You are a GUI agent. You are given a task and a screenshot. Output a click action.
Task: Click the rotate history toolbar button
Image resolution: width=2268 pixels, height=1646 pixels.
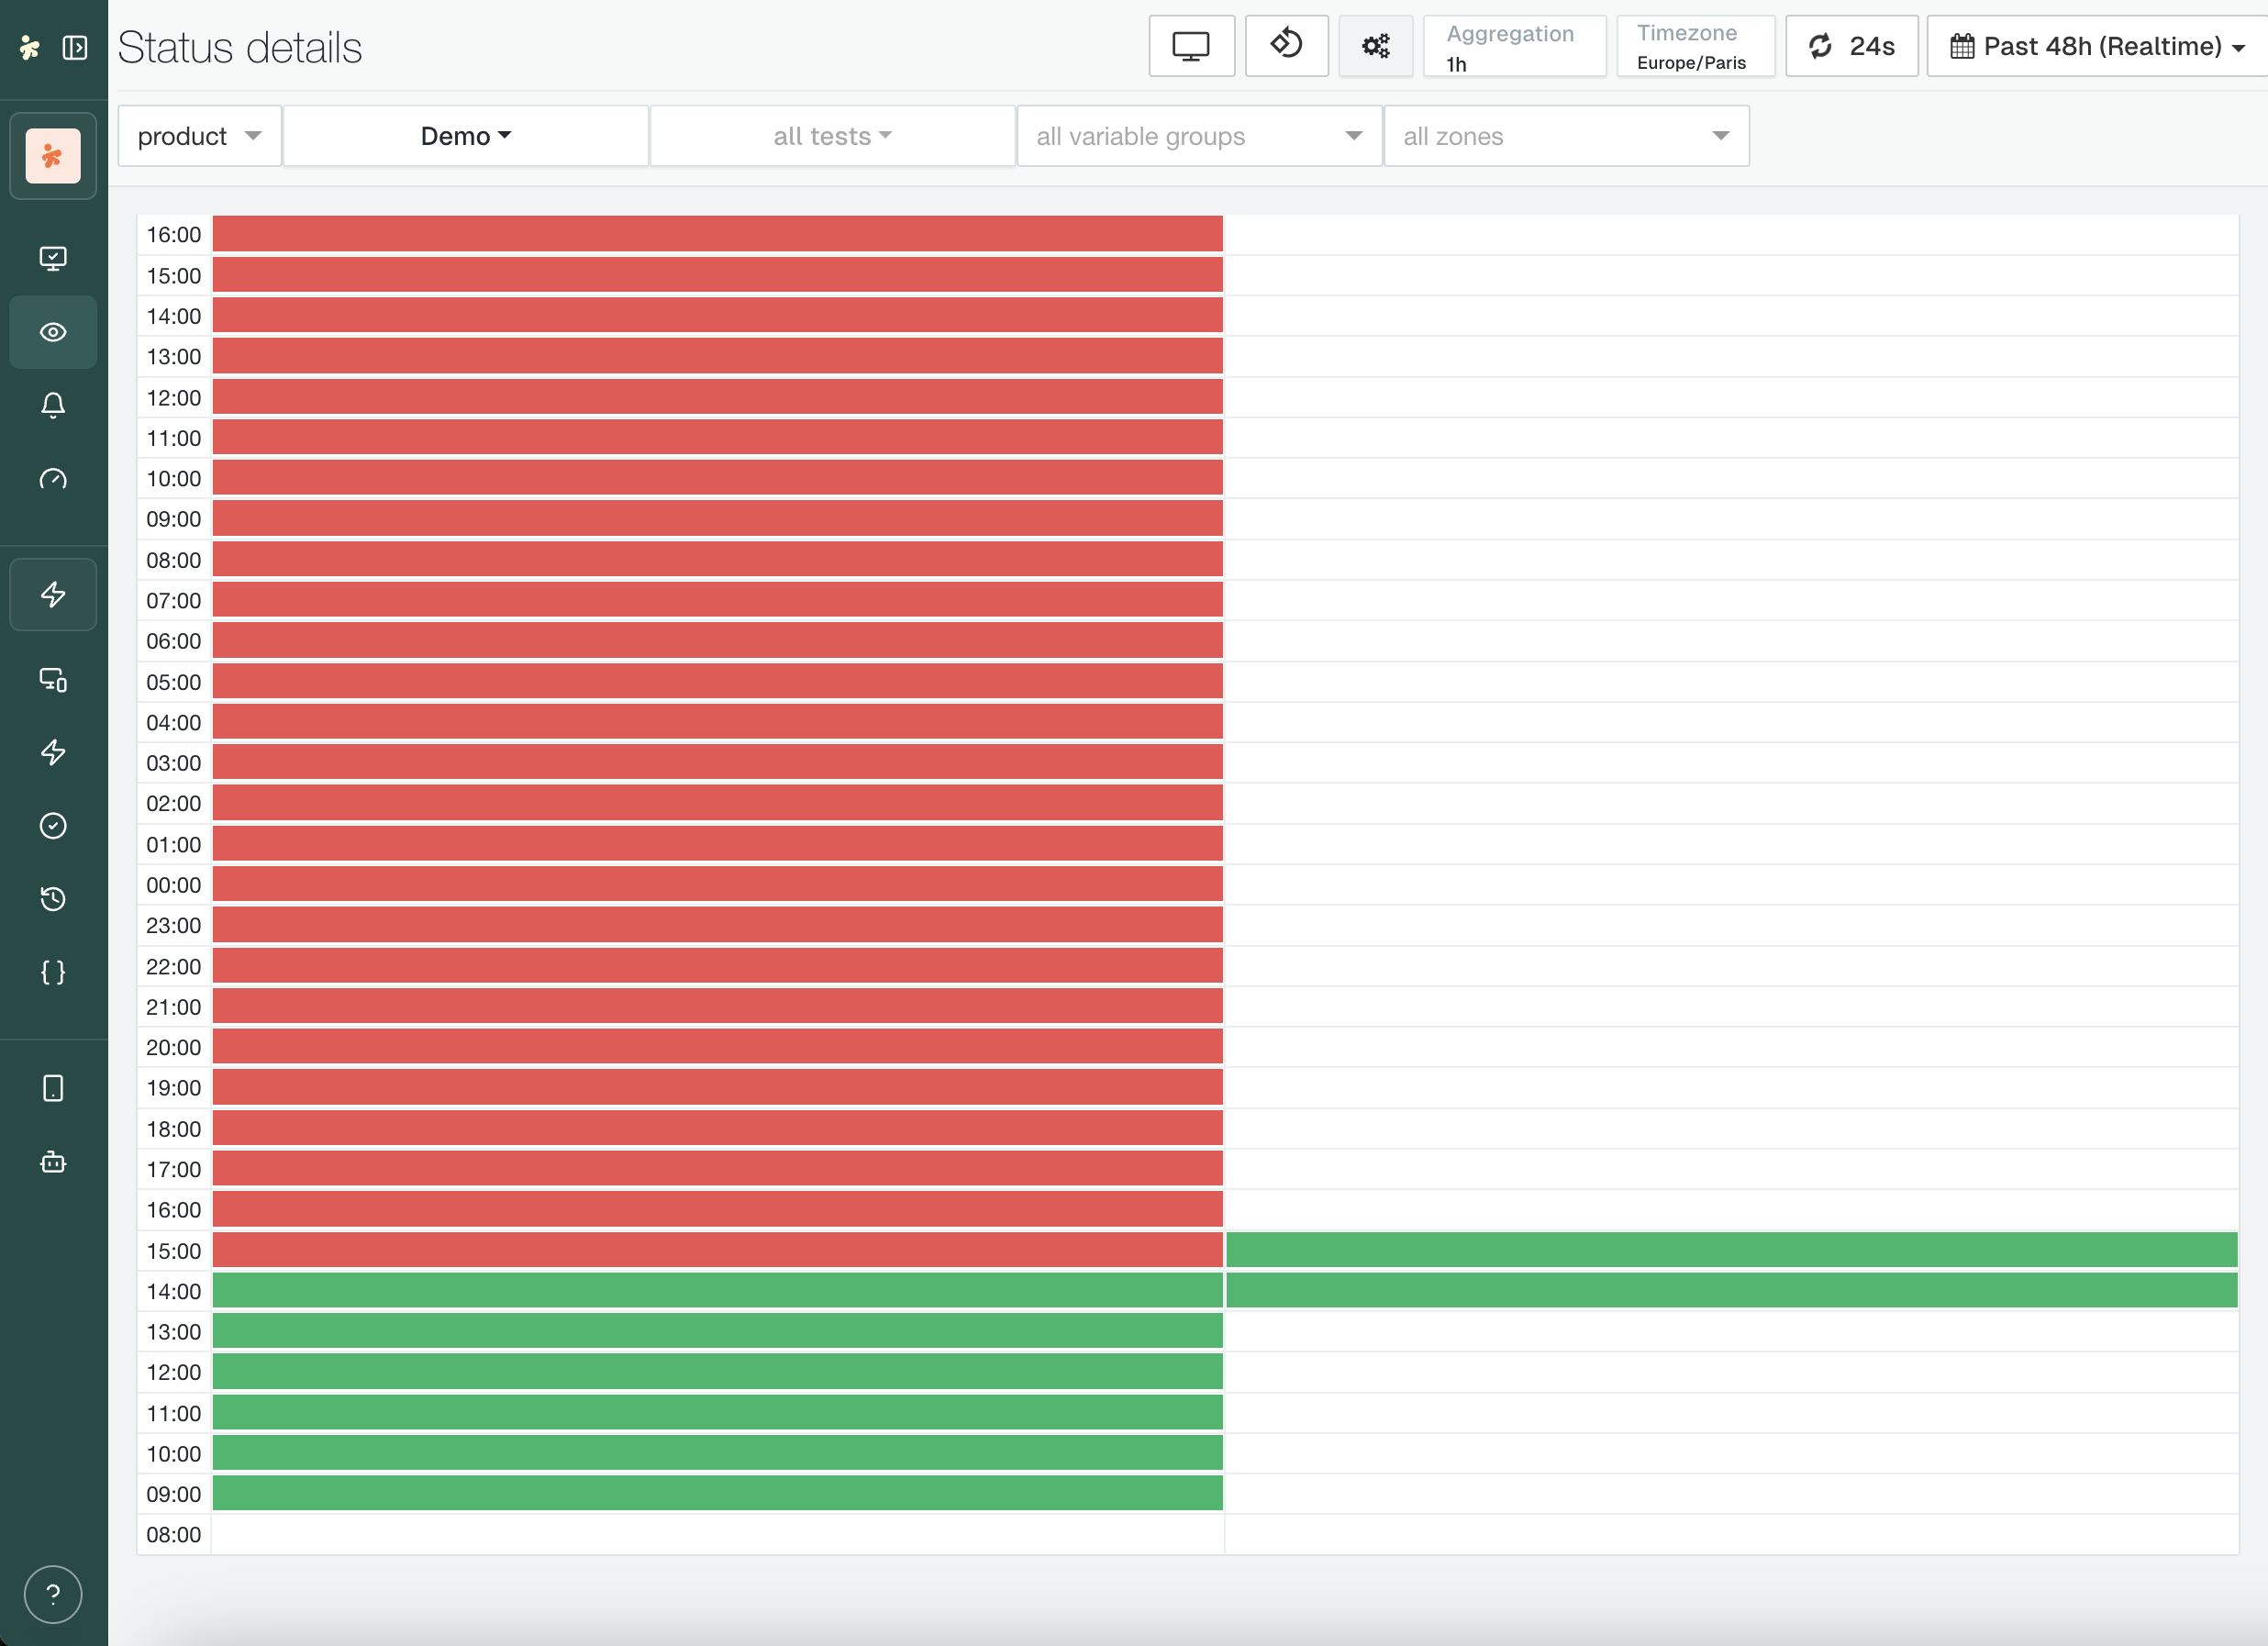point(1286,46)
